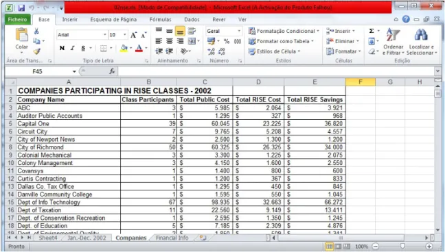The width and height of the screenshot is (445, 252).
Task: Click the Decrease font size icon
Action: pos(144,35)
